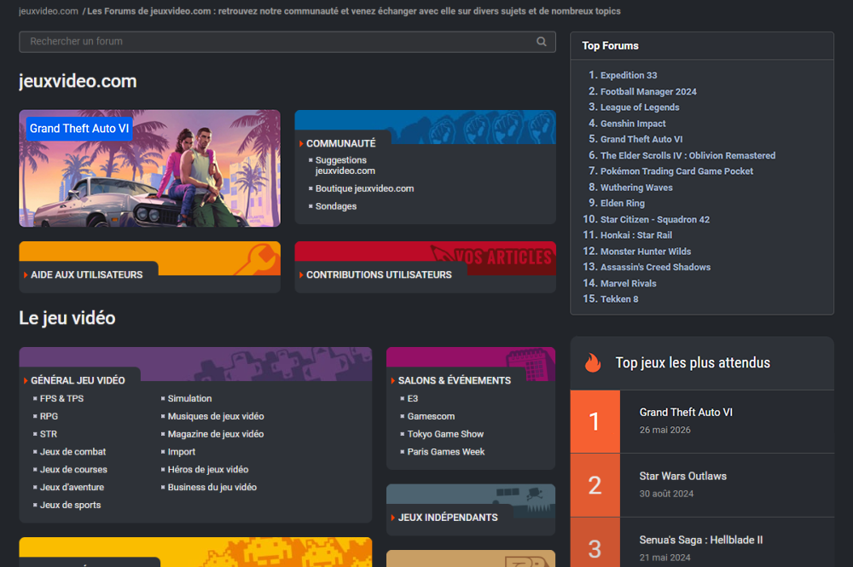Open Star Citizen - Squadron 42 forum
Screen dimensions: 853x567
point(655,220)
